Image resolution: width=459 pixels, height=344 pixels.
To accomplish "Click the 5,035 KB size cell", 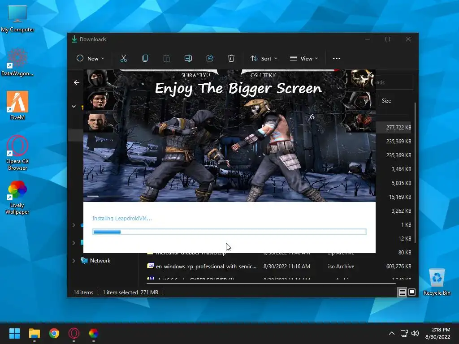I will click(401, 183).
